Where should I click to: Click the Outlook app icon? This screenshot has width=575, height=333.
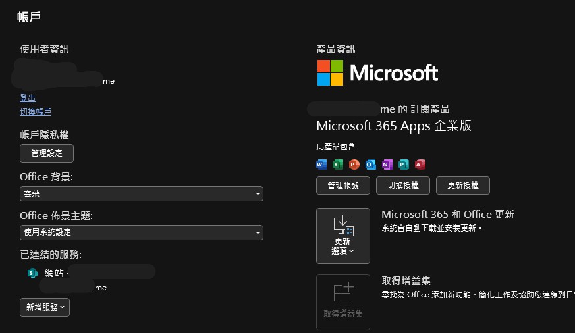click(x=371, y=165)
